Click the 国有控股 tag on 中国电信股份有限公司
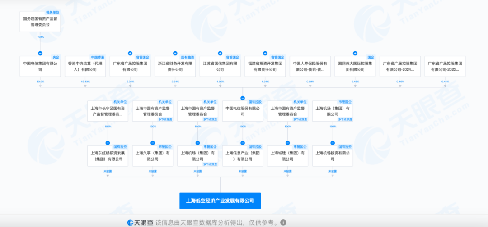488x227 pixels. [x=255, y=102]
